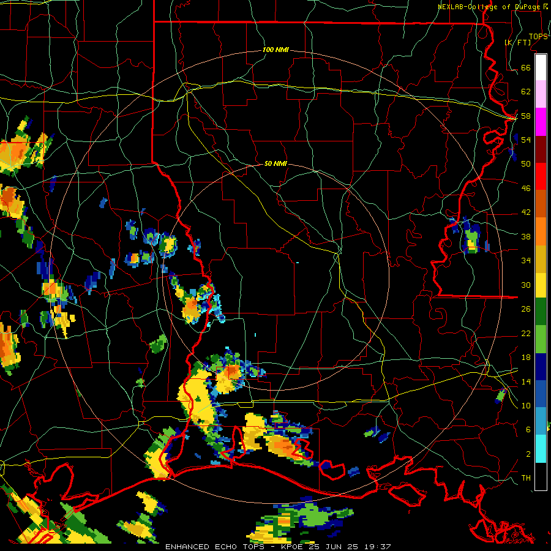Click the cyan swatch at the legend bottom
Image resolution: width=551 pixels, height=551 pixels.
click(x=541, y=449)
